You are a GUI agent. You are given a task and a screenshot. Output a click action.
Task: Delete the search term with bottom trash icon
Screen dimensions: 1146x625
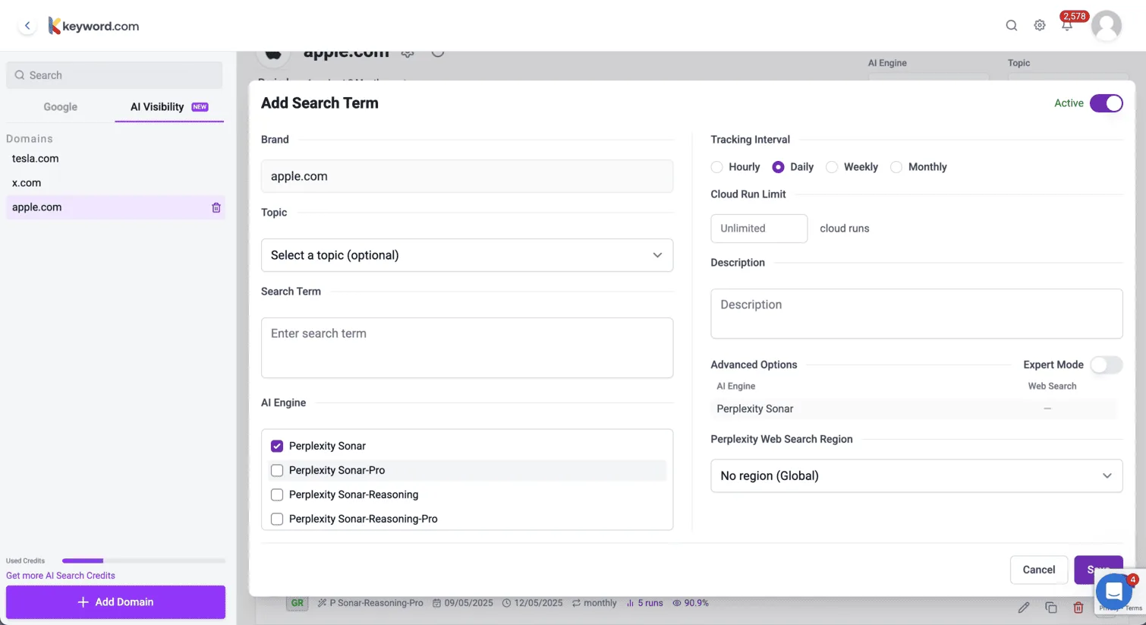coord(1078,607)
